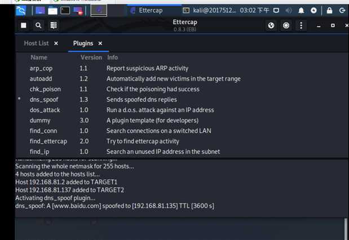Screen dimensions: 349x240
Task: Switch to the Host List tab
Action: (36, 43)
